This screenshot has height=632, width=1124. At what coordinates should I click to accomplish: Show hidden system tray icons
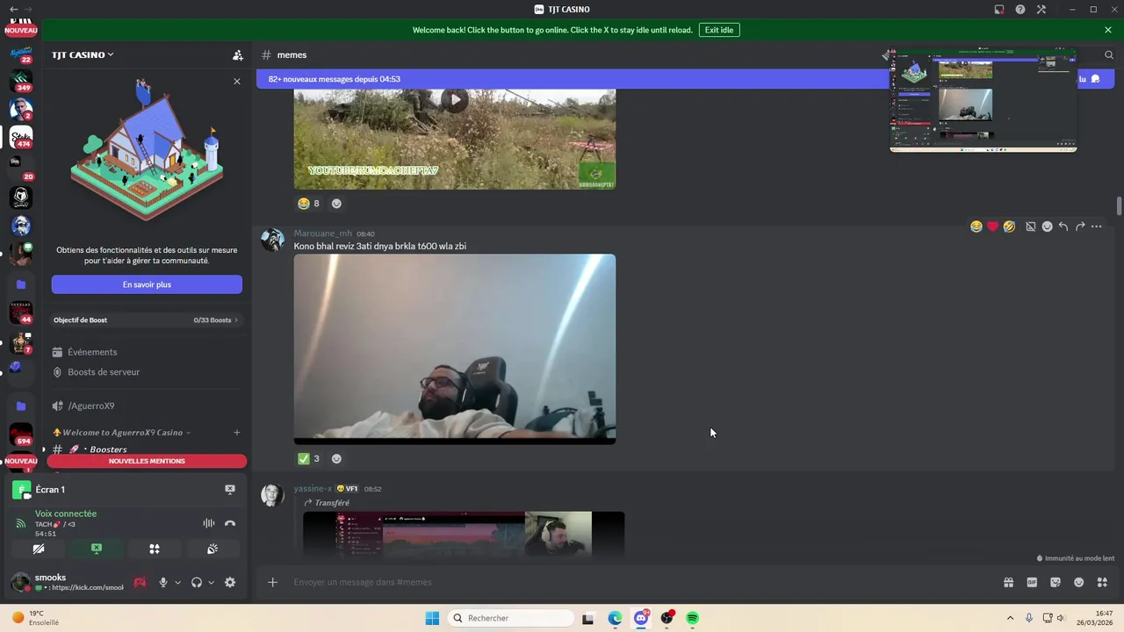[1010, 618]
